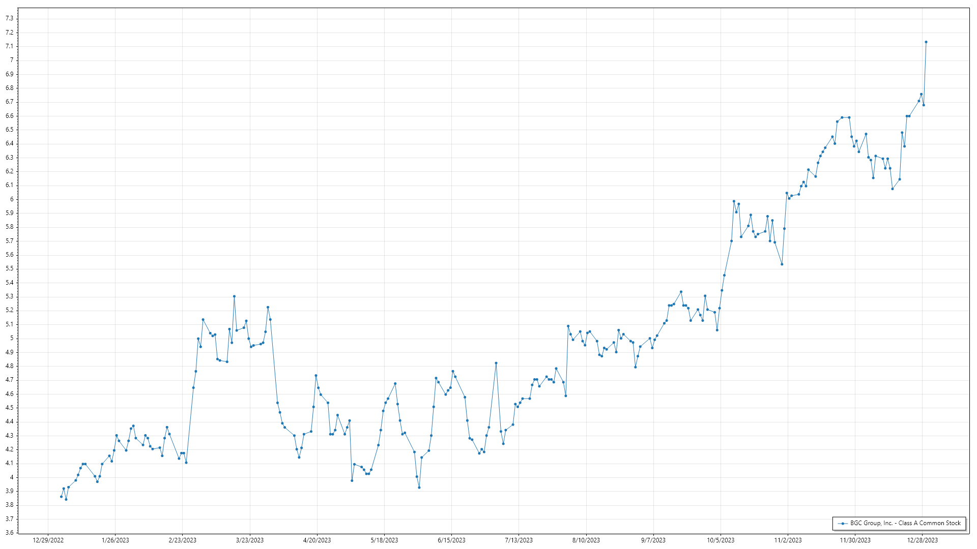Select the 11/30/2023 x-axis date label
This screenshot has width=977, height=549.
855,540
